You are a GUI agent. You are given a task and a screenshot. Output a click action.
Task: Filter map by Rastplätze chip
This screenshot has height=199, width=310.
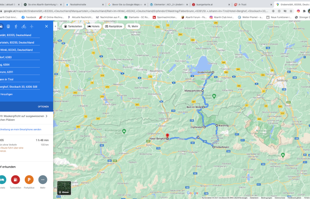tap(114, 27)
